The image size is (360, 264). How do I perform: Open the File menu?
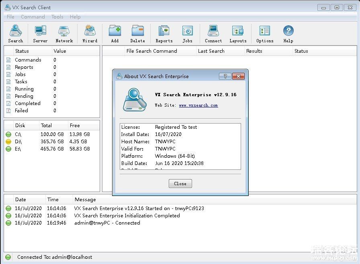point(10,17)
